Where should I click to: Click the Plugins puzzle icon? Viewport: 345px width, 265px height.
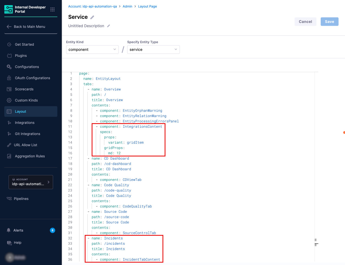[x=9, y=56]
